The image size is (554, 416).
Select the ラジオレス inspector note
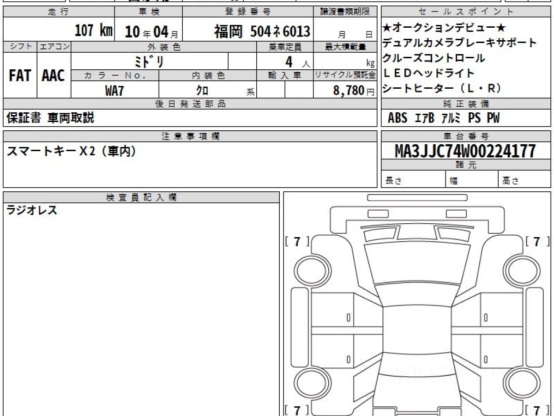coord(32,210)
